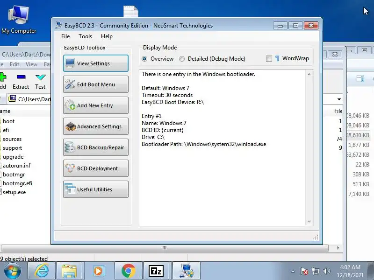374x280 pixels.
Task: Open the Tools menu in EasyBCD
Action: click(85, 36)
